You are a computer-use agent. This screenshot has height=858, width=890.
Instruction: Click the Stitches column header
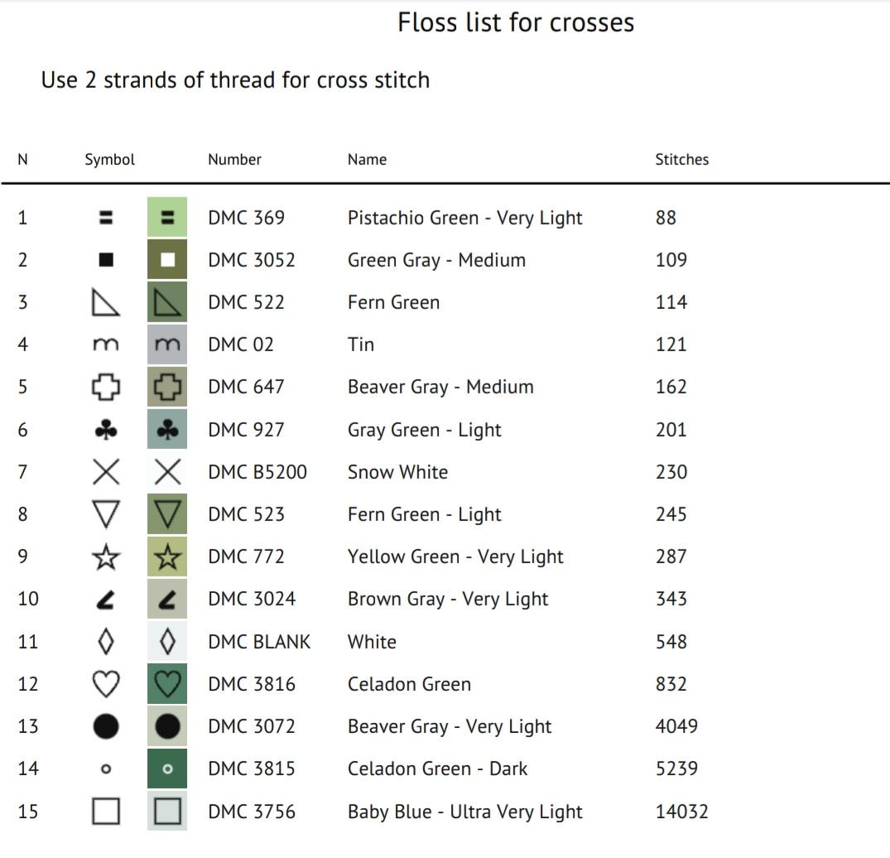click(x=681, y=160)
